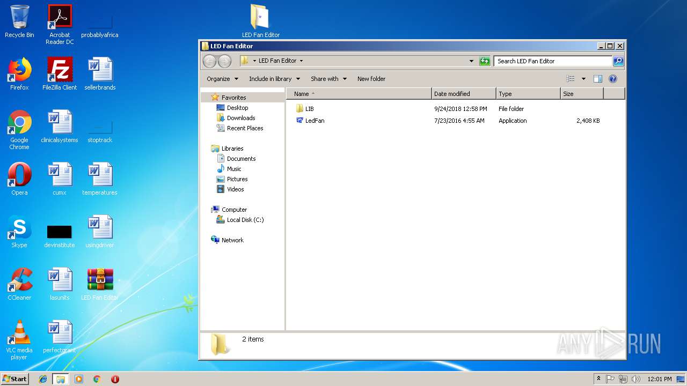Image resolution: width=687 pixels, height=386 pixels.
Task: Select the clinicalsystems Word document
Action: point(60,127)
